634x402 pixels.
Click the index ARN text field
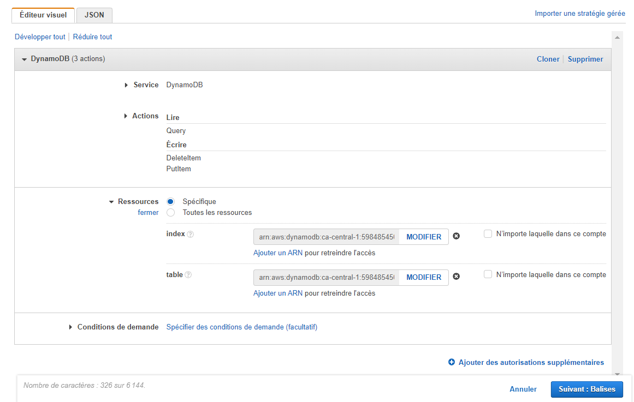tap(327, 237)
